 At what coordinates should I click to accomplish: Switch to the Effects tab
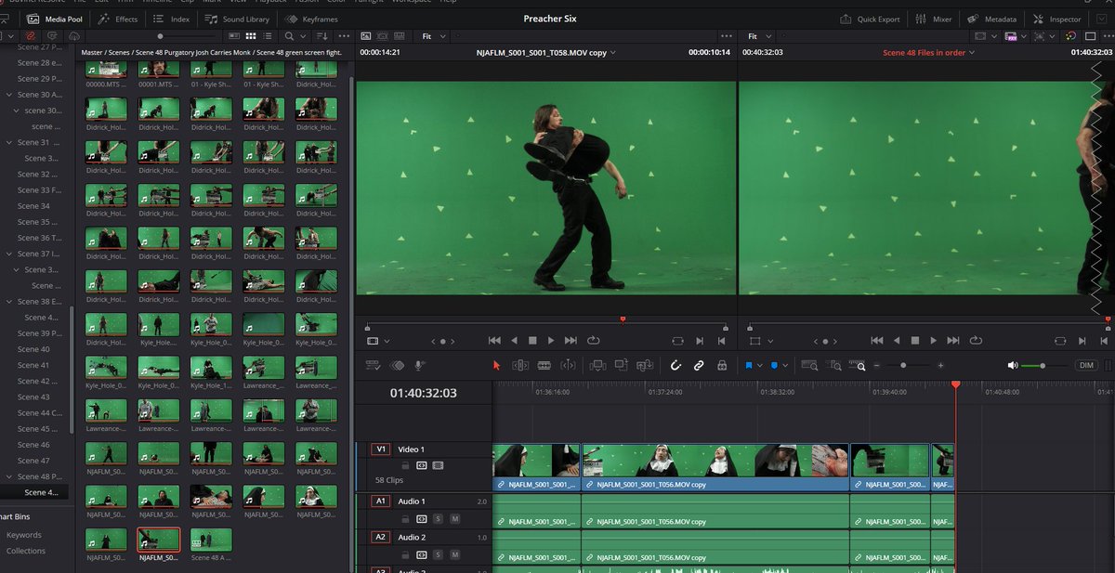coord(118,18)
